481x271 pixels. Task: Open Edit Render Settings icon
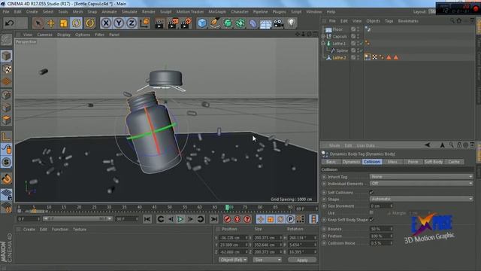186,23
